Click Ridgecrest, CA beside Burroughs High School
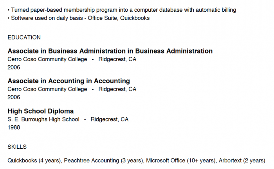 point(110,119)
